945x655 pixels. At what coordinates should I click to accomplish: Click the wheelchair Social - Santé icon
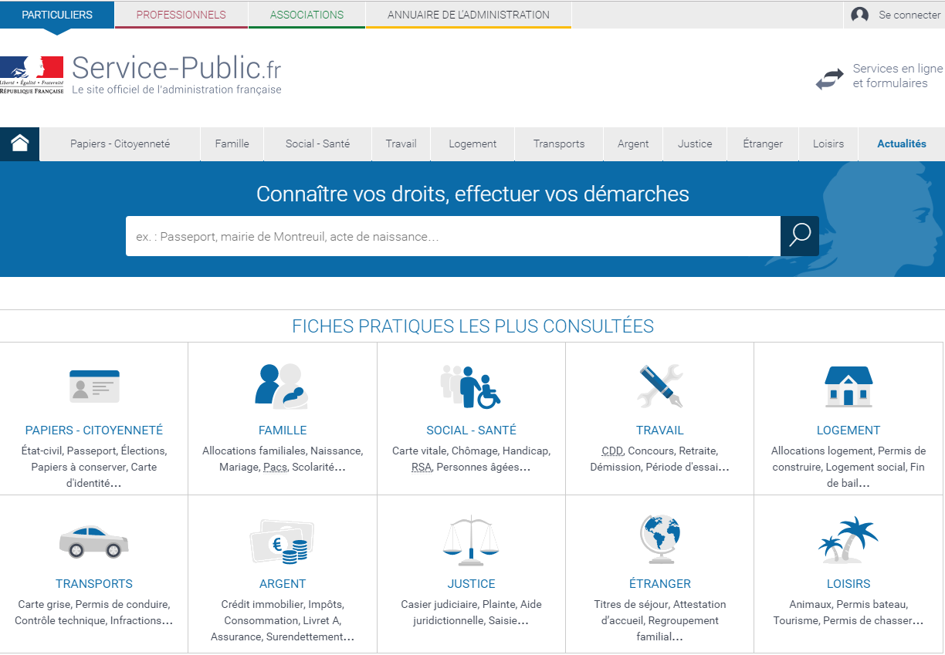click(471, 386)
